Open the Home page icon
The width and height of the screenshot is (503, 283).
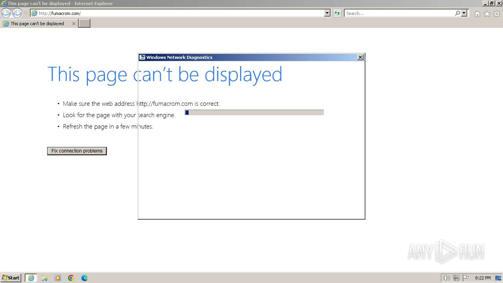pyautogui.click(x=477, y=14)
